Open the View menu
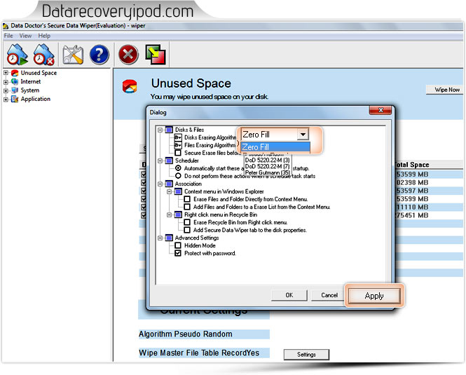 (x=25, y=36)
